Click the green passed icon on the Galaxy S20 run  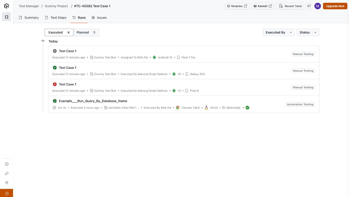coord(55,68)
